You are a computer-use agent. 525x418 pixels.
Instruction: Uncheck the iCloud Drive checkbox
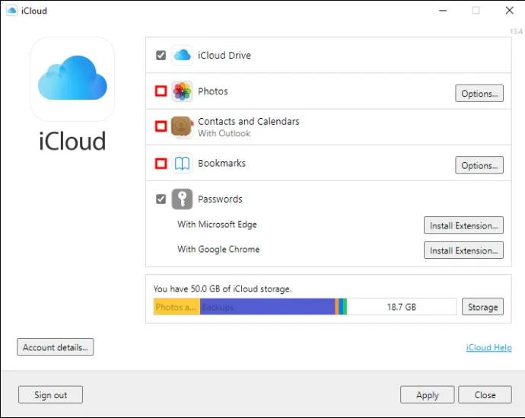(161, 56)
